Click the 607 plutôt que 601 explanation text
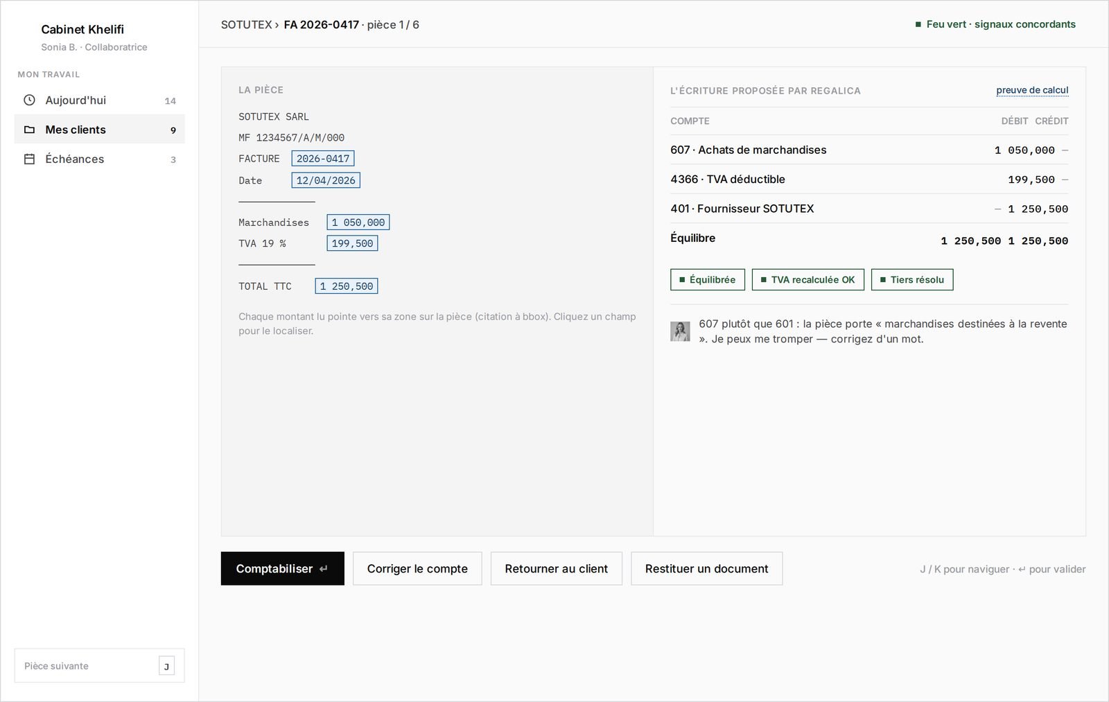 click(883, 331)
